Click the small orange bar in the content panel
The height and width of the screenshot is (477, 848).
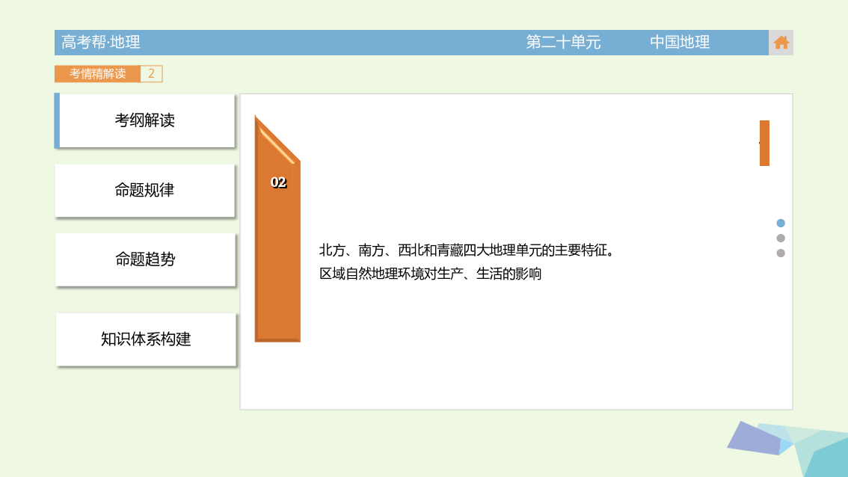764,143
